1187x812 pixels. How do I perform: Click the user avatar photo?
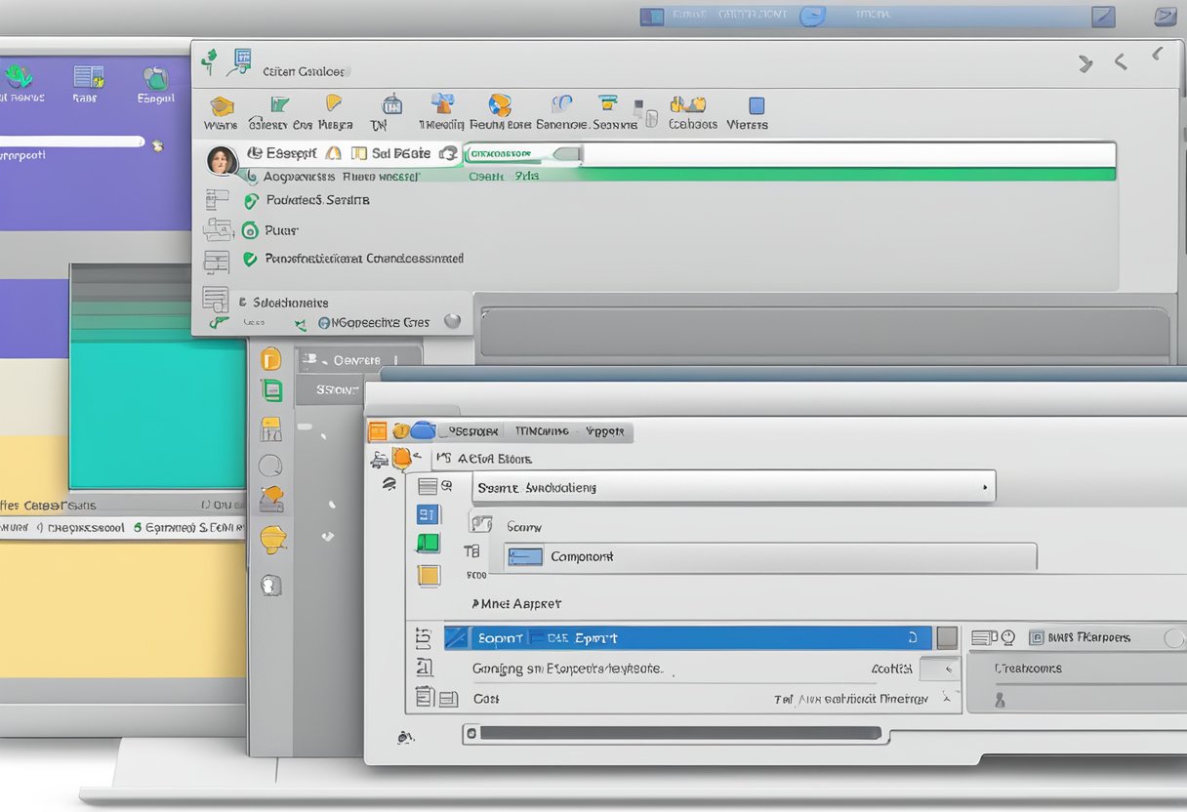(222, 160)
